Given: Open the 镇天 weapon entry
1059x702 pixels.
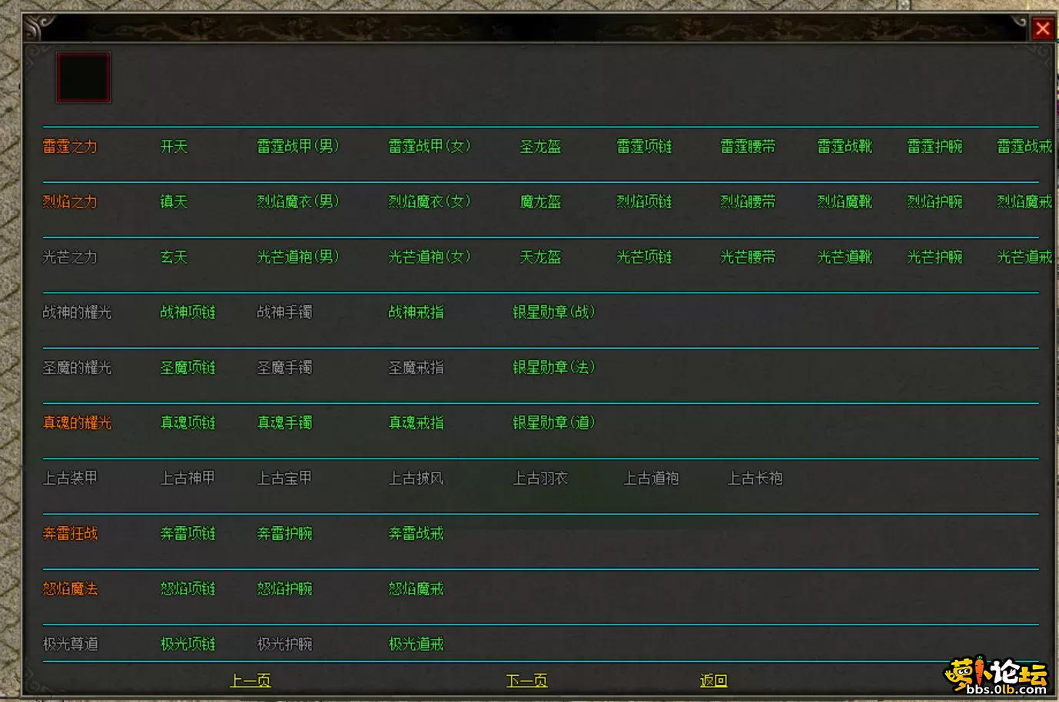Looking at the screenshot, I should point(174,201).
